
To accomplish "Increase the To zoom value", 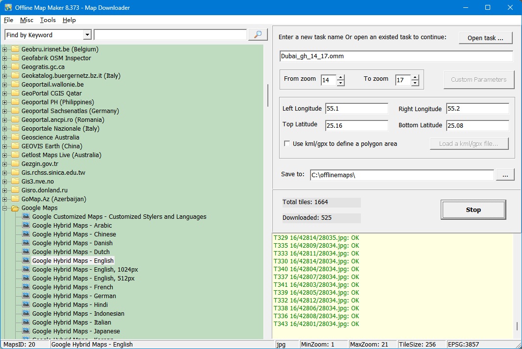I will coord(415,77).
